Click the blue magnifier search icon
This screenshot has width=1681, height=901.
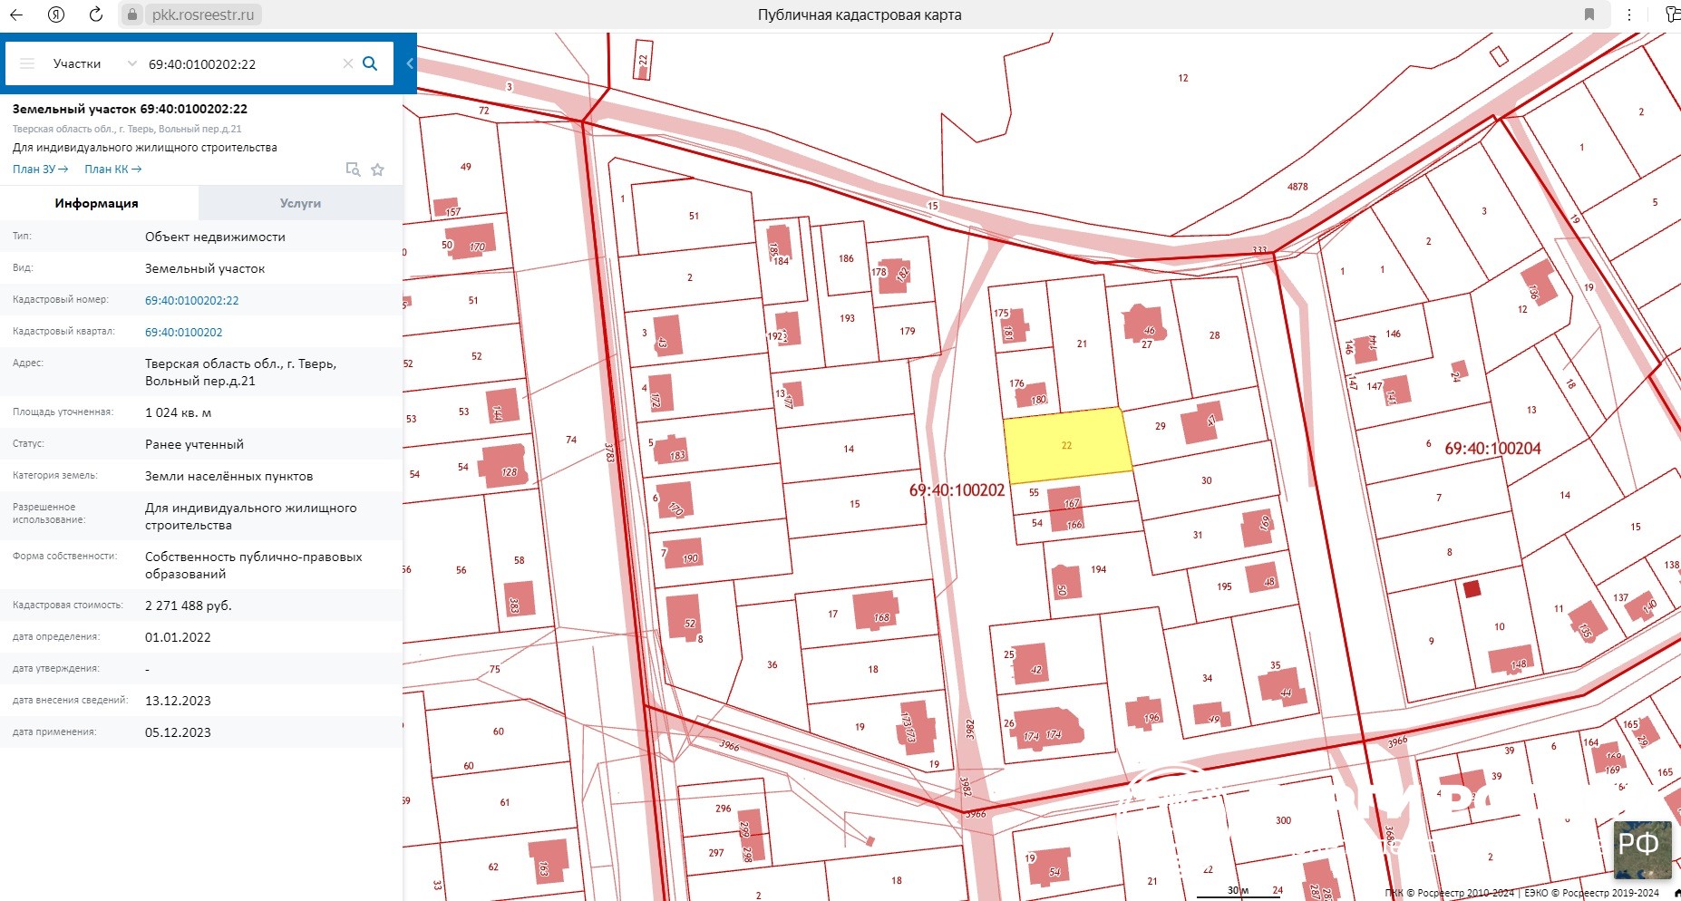[370, 63]
